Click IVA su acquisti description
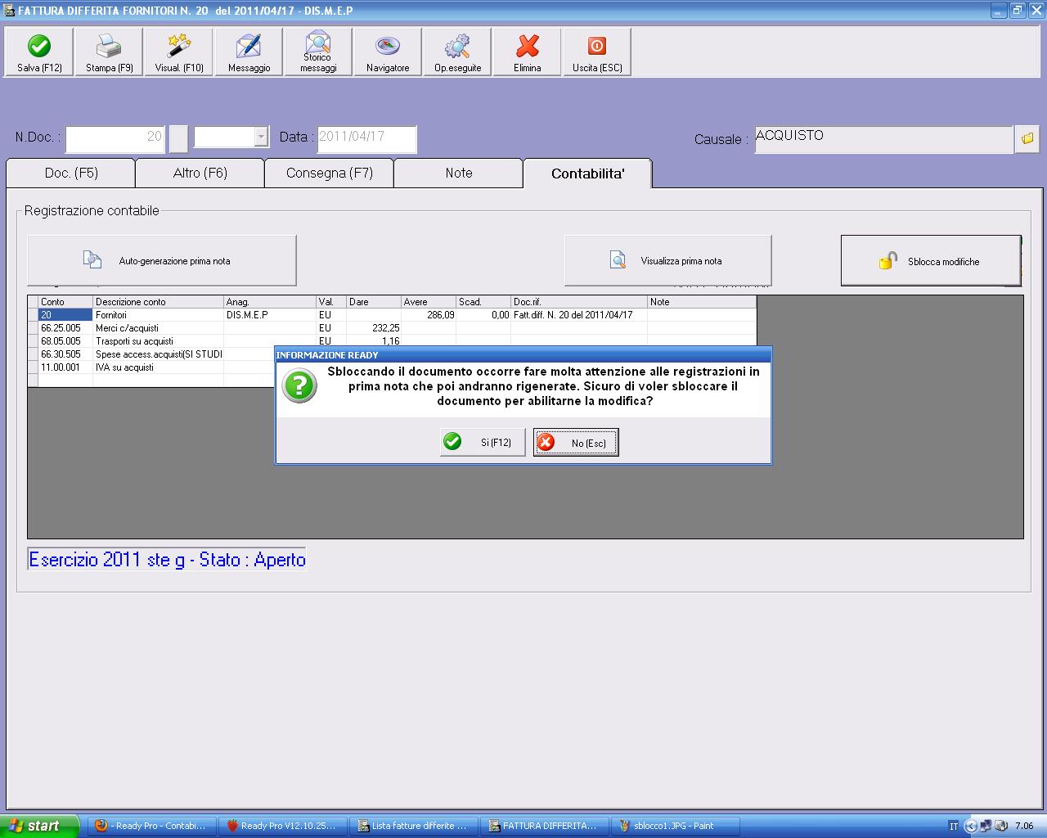Screen dimensions: 1047x838 click(x=158, y=367)
